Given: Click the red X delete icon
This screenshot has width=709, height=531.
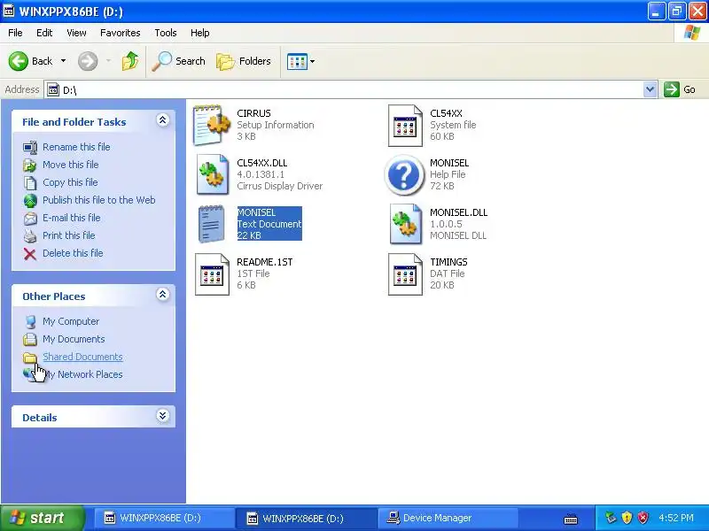Looking at the screenshot, I should click(x=30, y=254).
